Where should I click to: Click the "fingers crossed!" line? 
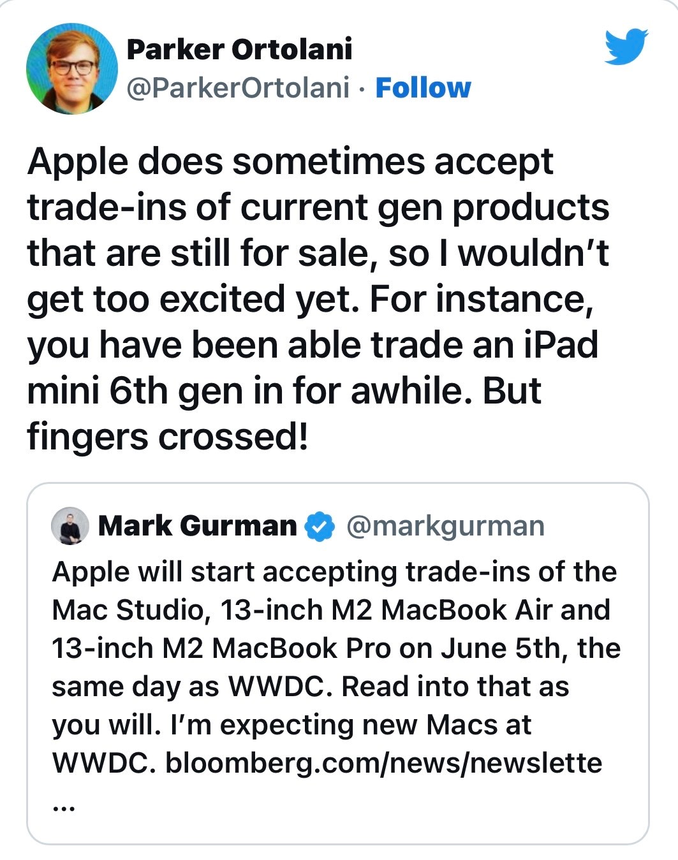pyautogui.click(x=168, y=437)
